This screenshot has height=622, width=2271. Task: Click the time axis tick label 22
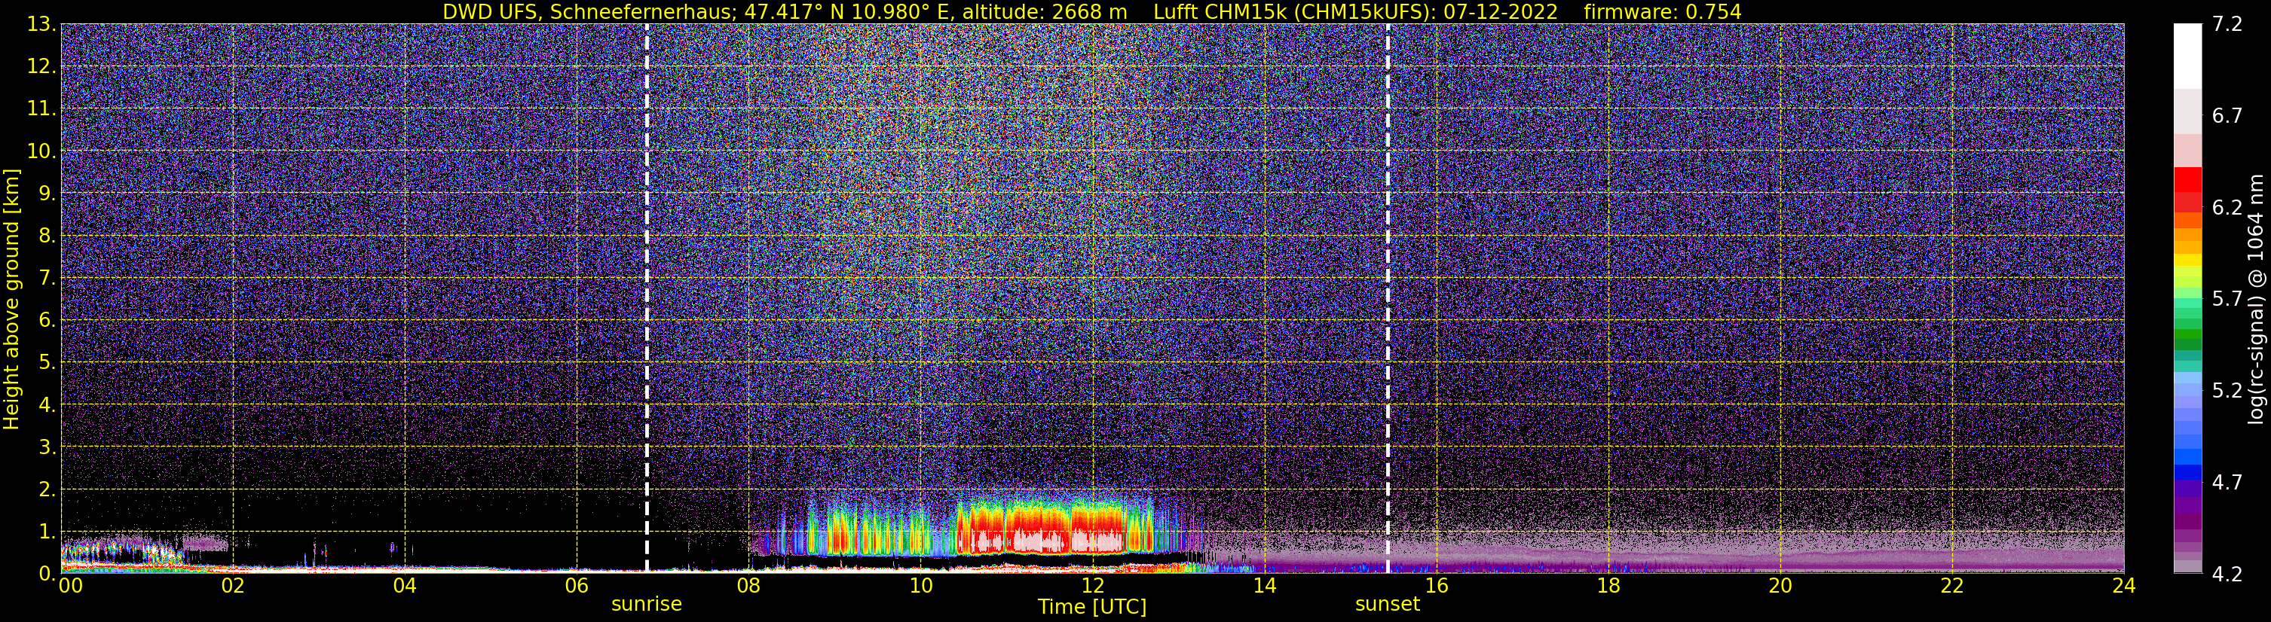(x=1952, y=586)
